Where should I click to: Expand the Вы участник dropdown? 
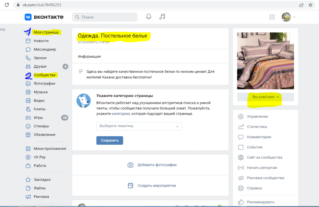pyautogui.click(x=265, y=97)
